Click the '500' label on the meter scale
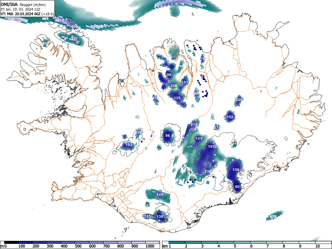 pyautogui.click(x=78, y=246)
